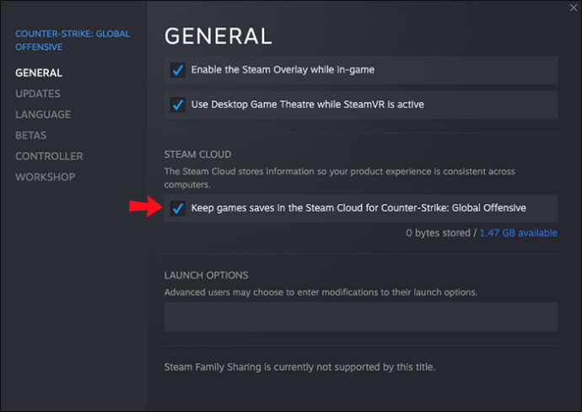Uncheck Desktop Game Theatre checkbox

(x=177, y=105)
